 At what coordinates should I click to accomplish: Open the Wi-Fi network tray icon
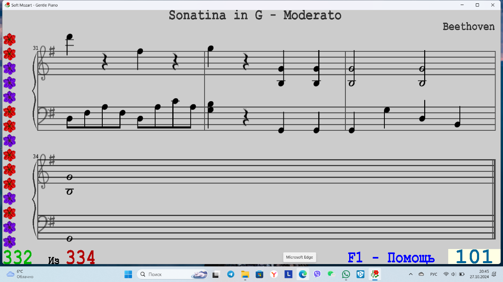pyautogui.click(x=446, y=274)
